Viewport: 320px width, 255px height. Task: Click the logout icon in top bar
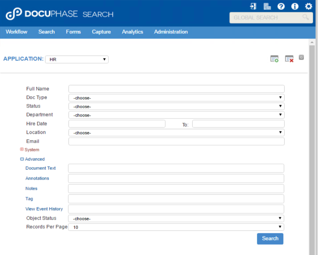(253, 6)
